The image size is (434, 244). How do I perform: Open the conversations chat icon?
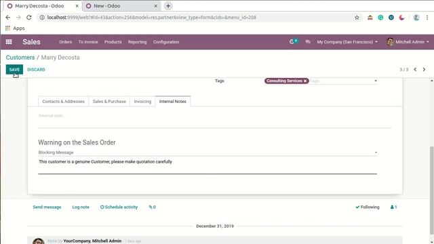308,42
